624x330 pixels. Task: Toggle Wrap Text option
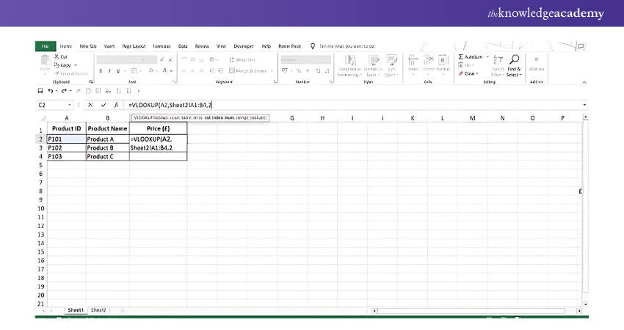point(242,59)
